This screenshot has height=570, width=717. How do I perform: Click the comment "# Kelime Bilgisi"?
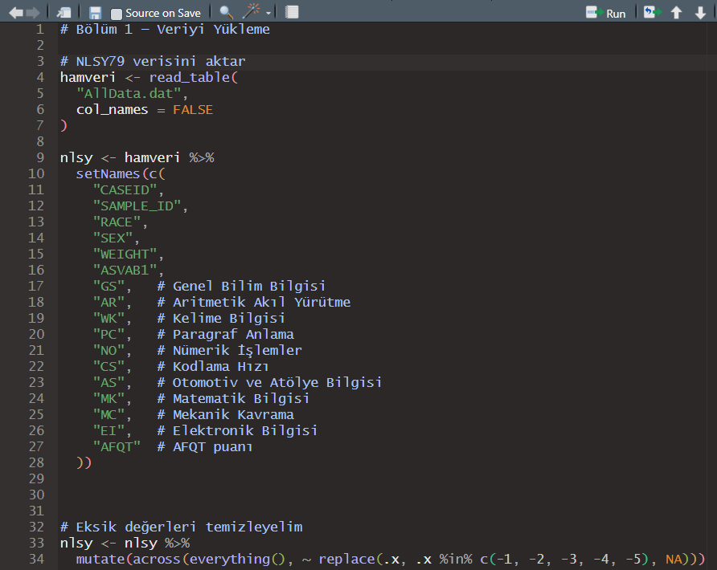click(221, 319)
